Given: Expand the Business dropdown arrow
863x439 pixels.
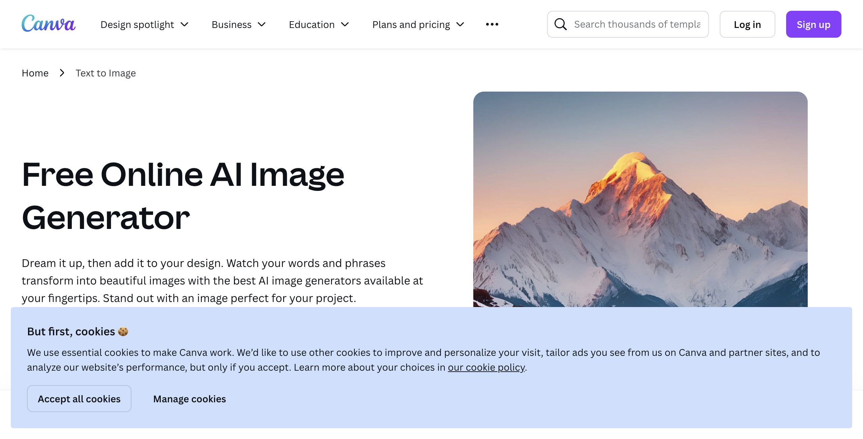Looking at the screenshot, I should click(262, 24).
